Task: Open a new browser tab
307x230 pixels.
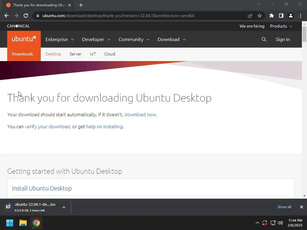Action: coord(81,5)
